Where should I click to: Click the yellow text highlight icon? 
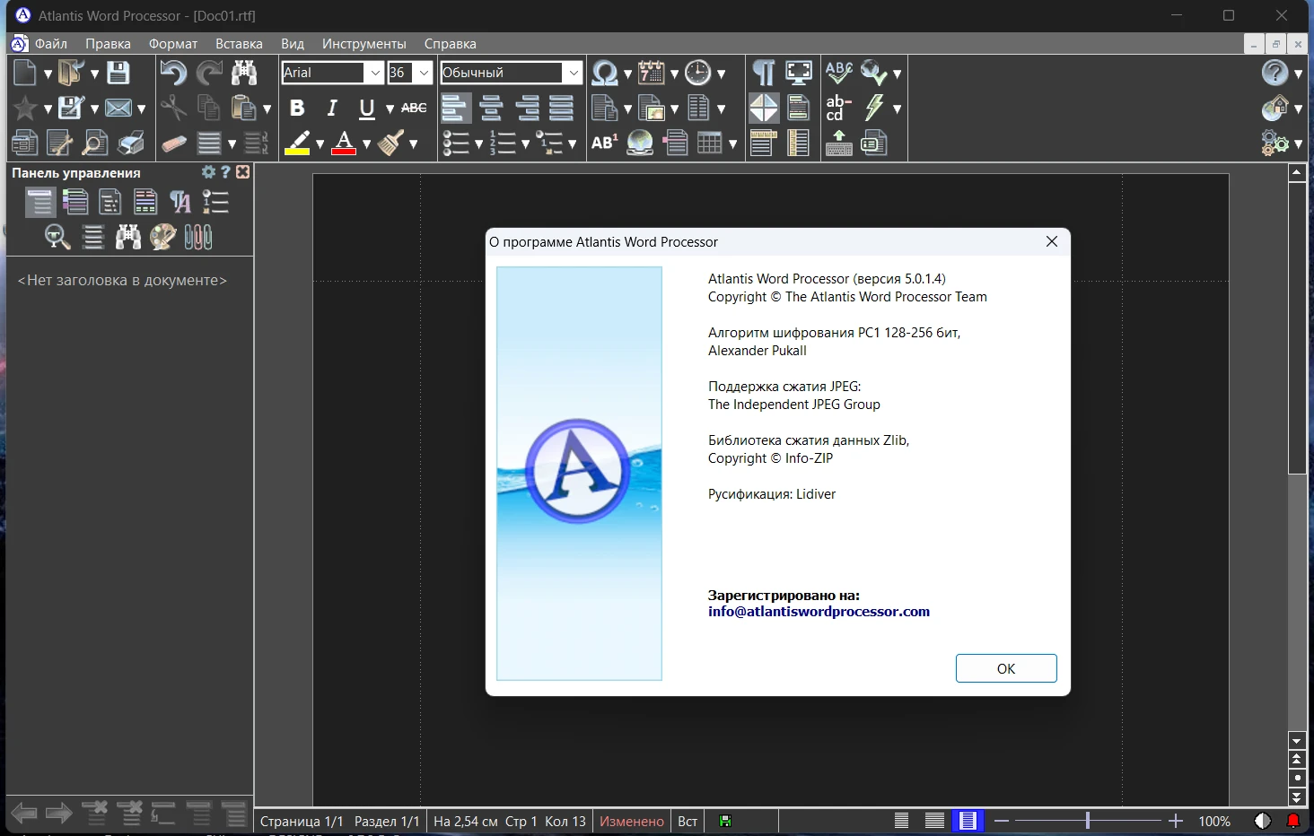pyautogui.click(x=297, y=143)
